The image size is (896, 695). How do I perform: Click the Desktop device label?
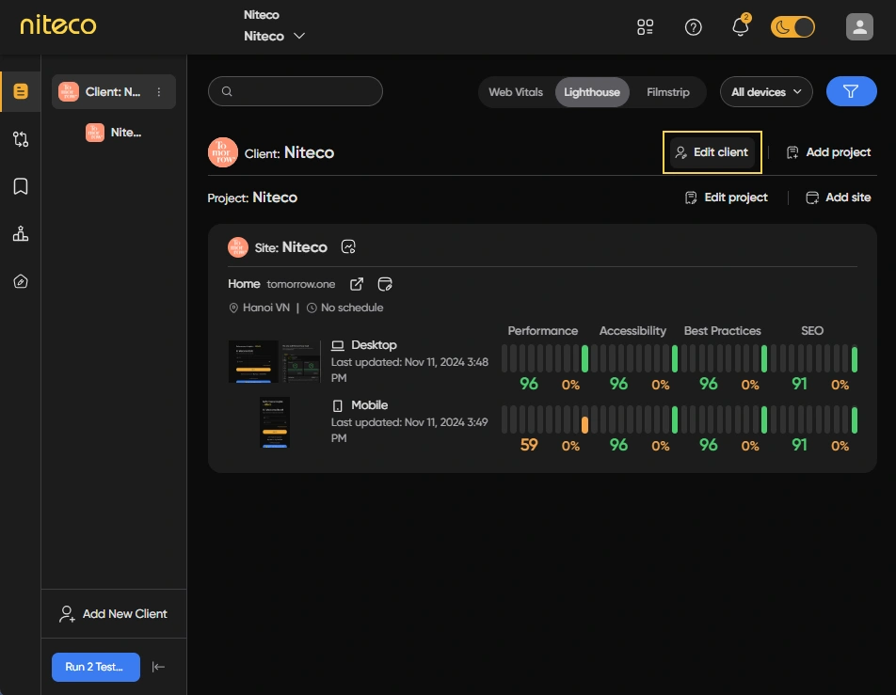coord(374,345)
